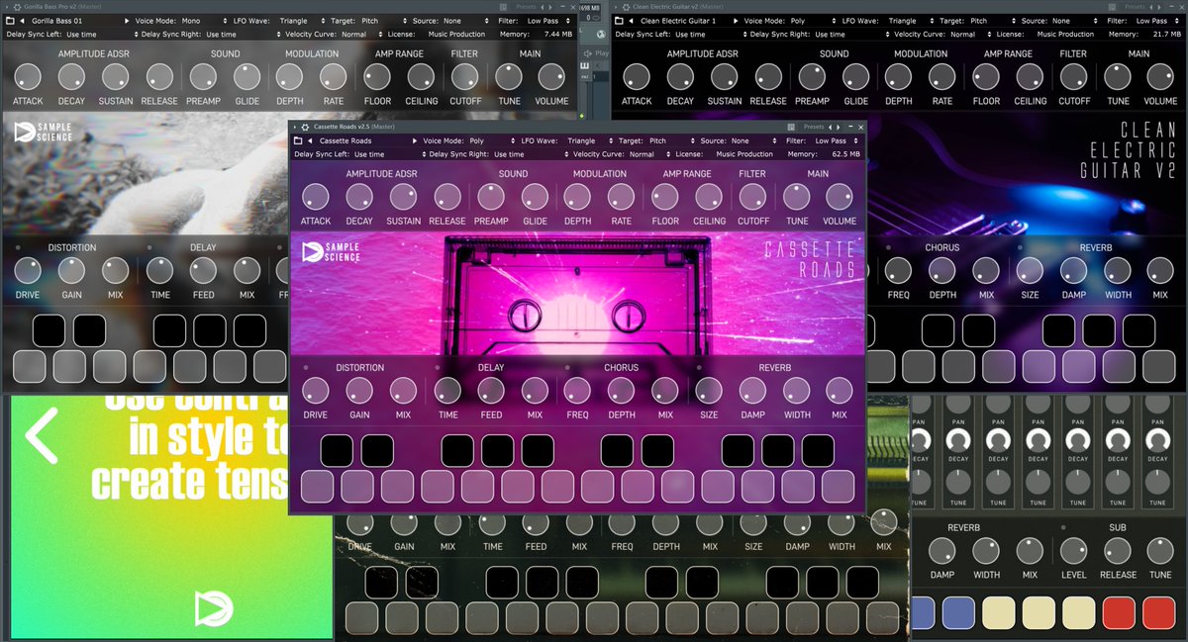Click Sample Science logo in Cassette Roads window
Image resolution: width=1188 pixels, height=642 pixels.
click(332, 251)
